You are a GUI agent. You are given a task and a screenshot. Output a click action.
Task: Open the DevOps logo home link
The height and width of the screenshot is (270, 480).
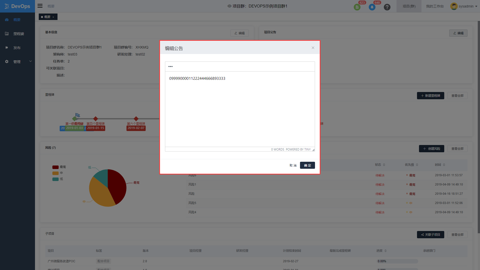(x=17, y=6)
